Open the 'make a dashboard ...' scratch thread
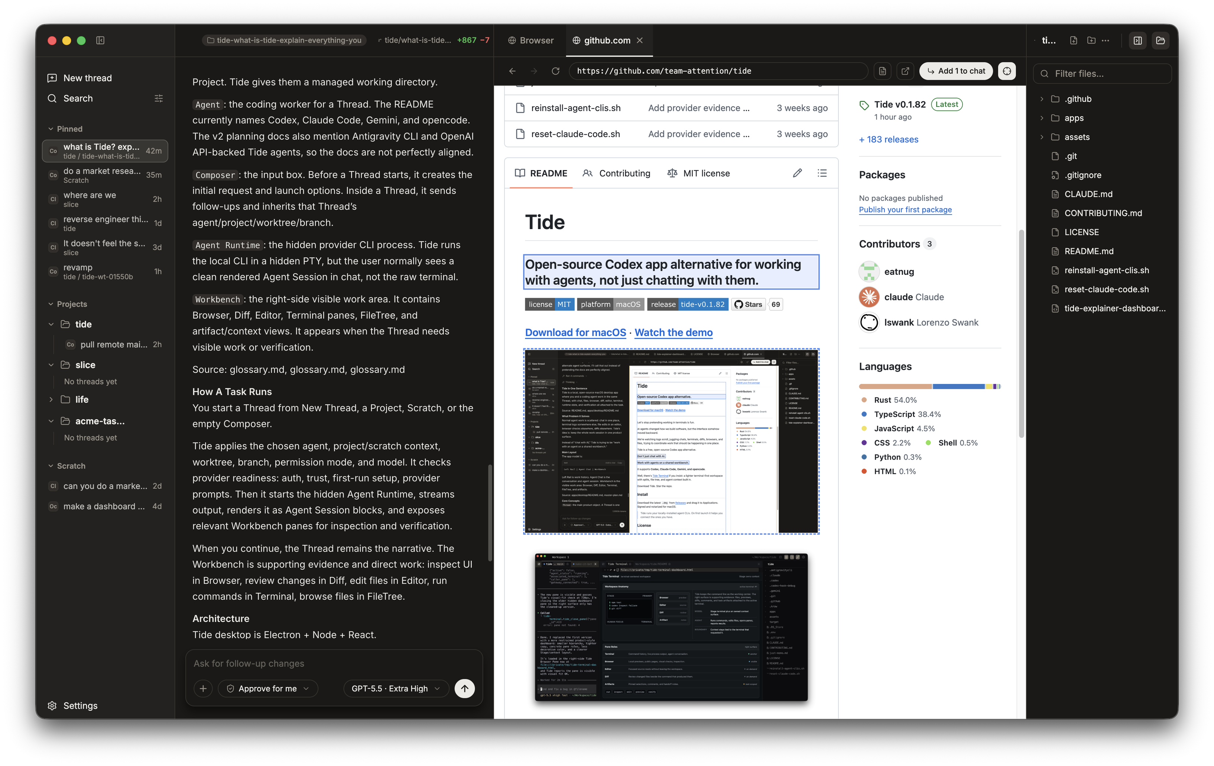Viewport: 1214px width, 766px height. (x=105, y=506)
